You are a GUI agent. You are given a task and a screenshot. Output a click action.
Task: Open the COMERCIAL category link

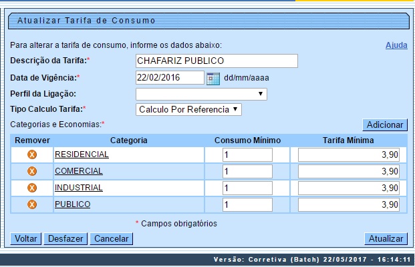tap(78, 171)
